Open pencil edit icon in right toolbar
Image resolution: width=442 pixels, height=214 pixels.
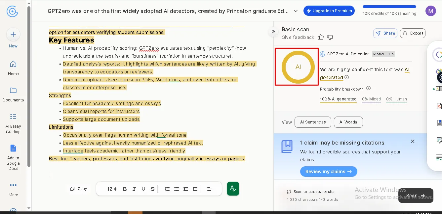point(439,140)
